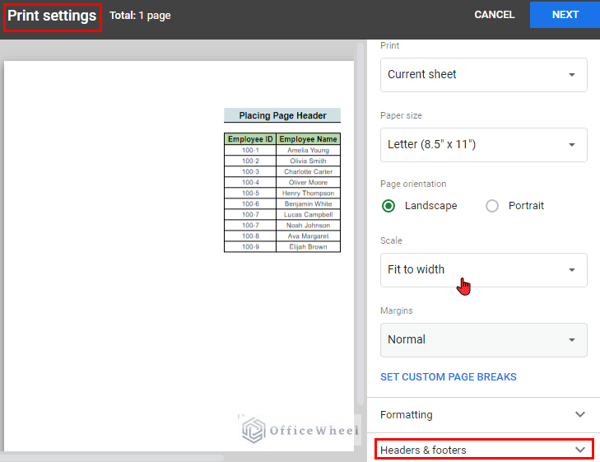Image resolution: width=600 pixels, height=462 pixels.
Task: Click the 'Amelia Young' cell in preview
Action: pyautogui.click(x=309, y=151)
